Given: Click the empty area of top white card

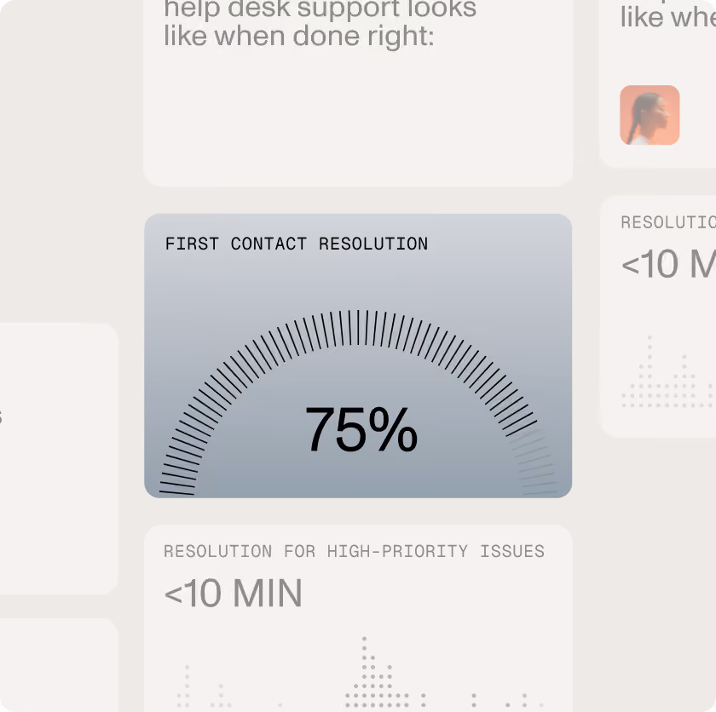Looking at the screenshot, I should (358, 118).
